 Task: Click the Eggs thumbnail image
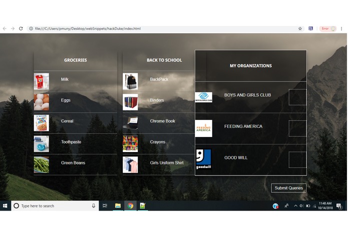(x=41, y=102)
